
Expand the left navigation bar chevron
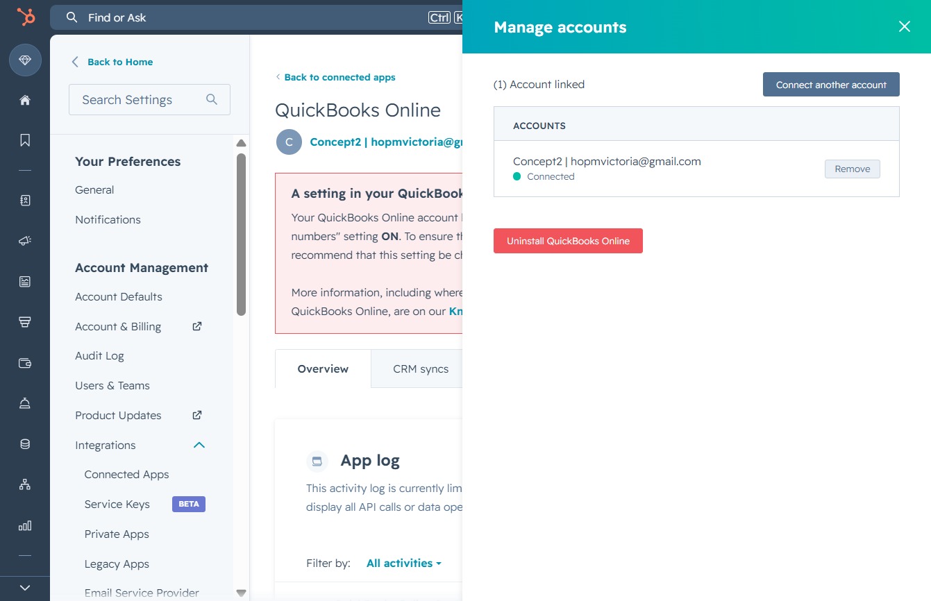point(25,587)
